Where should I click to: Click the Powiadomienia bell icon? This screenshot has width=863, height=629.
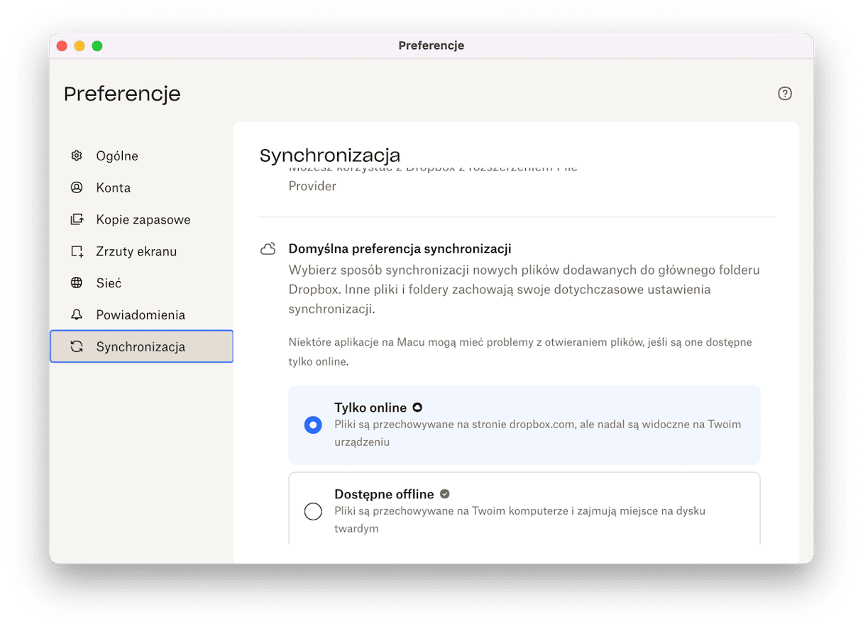tap(77, 315)
